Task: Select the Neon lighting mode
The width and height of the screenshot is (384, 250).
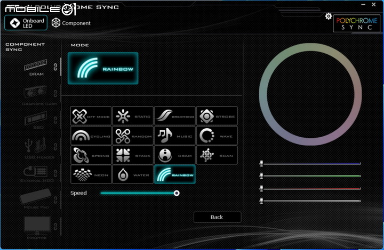Action: pos(91,174)
